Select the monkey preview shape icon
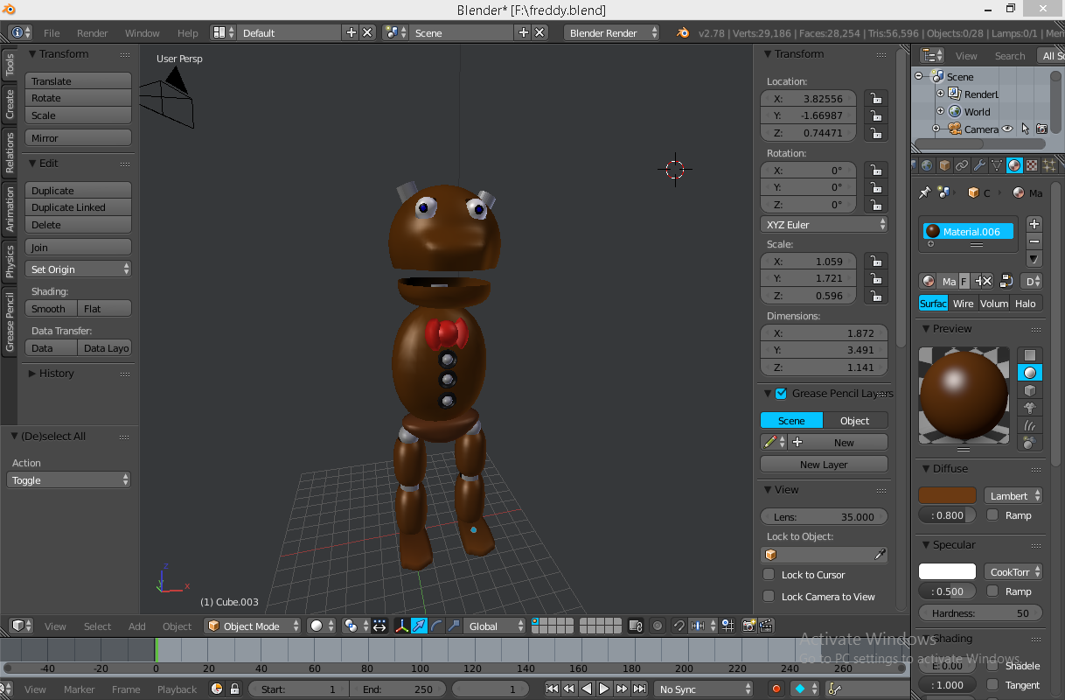Image resolution: width=1065 pixels, height=700 pixels. pos(1030,408)
